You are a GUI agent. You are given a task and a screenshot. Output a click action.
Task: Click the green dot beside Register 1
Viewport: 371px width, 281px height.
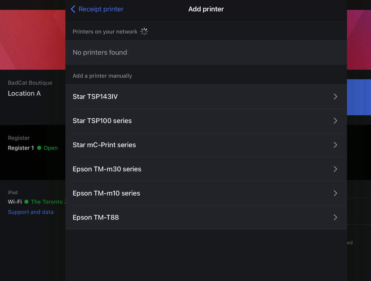pyautogui.click(x=39, y=148)
